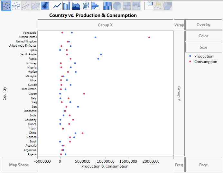The image size is (223, 173).
Task: Click the Group Y drop zone
Action: click(x=179, y=94)
